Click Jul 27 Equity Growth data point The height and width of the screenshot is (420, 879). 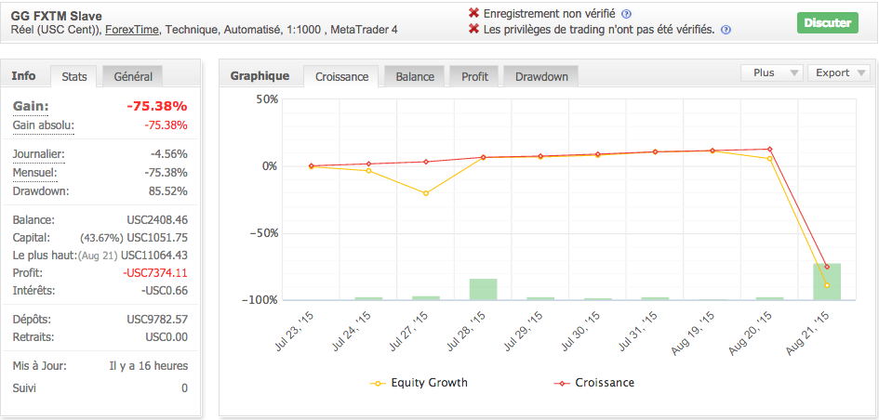426,193
